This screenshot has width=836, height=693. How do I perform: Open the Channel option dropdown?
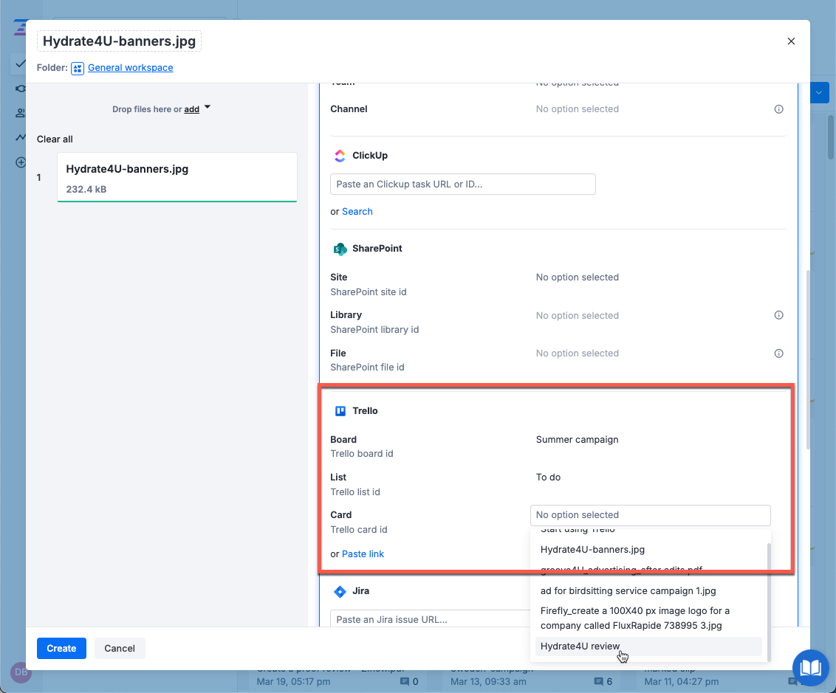pyautogui.click(x=578, y=109)
